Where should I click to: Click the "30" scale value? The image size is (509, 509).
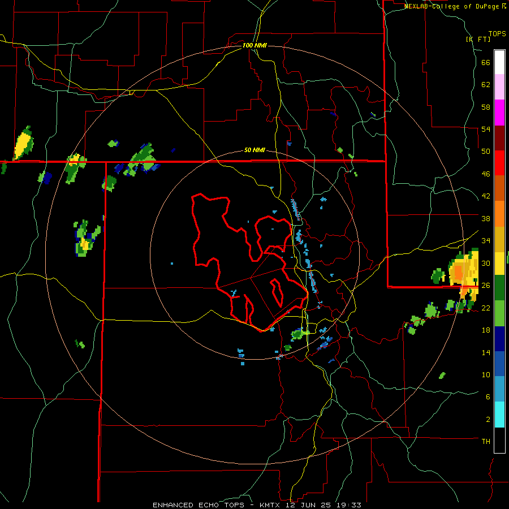486,263
